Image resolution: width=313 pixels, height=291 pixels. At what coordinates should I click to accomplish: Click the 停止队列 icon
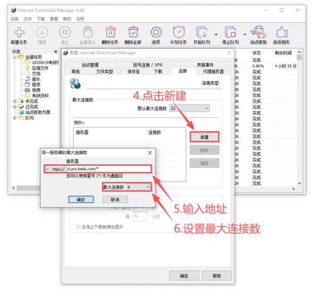231,32
